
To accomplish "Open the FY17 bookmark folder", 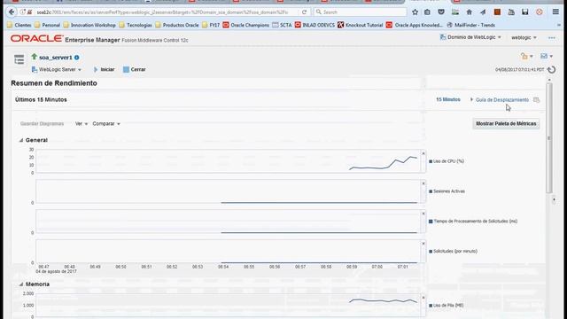I will coord(211,25).
